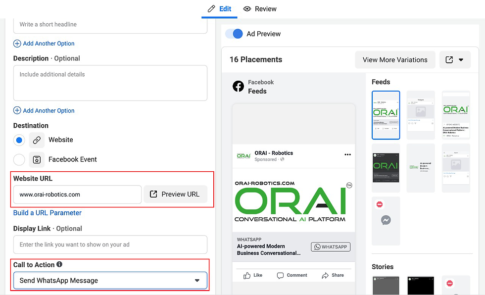Select the first Stories placement thumbnail
485x295 pixels.
(386, 285)
